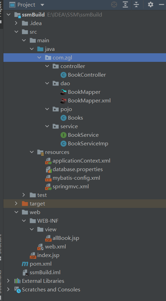
Task: Open the Project view dropdown
Action: 42,5
